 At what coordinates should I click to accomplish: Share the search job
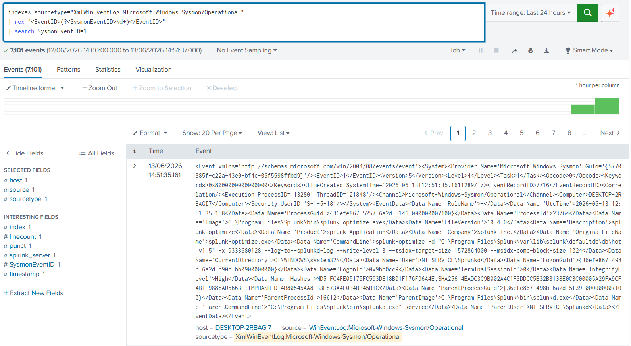(515, 50)
